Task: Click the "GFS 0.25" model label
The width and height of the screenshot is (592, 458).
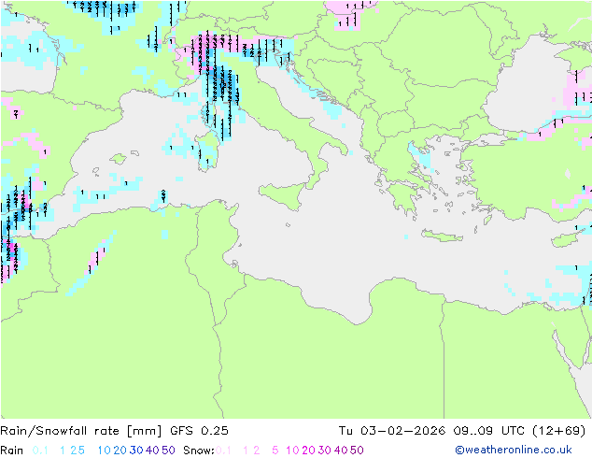Action: 199,431
